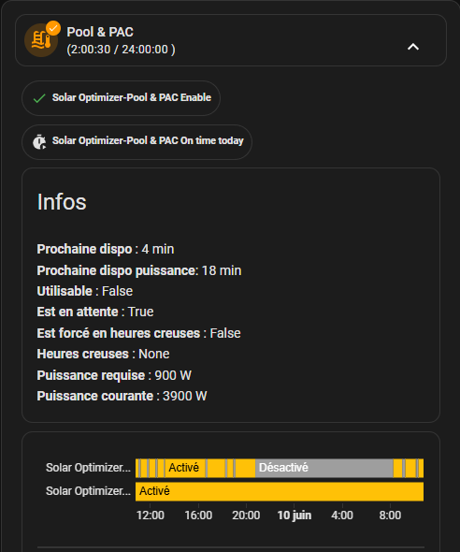Screen dimensions: 460x552
Task: Click the timer icon beside On time today
Action: pos(39,141)
